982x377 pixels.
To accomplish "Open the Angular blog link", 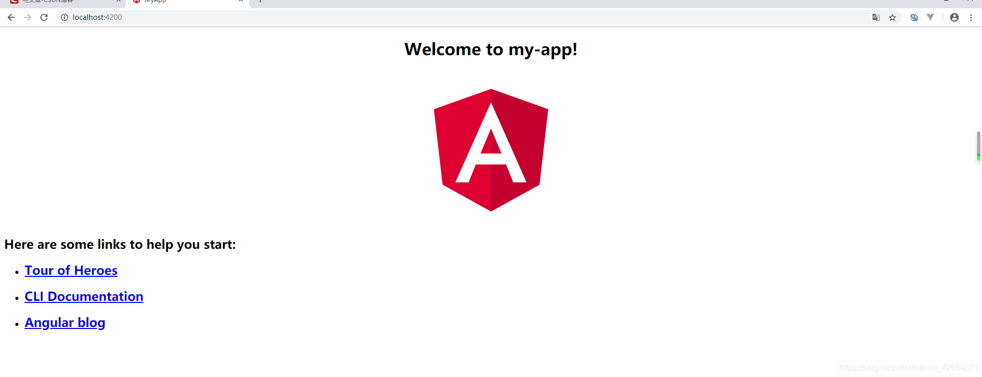I will [x=65, y=323].
